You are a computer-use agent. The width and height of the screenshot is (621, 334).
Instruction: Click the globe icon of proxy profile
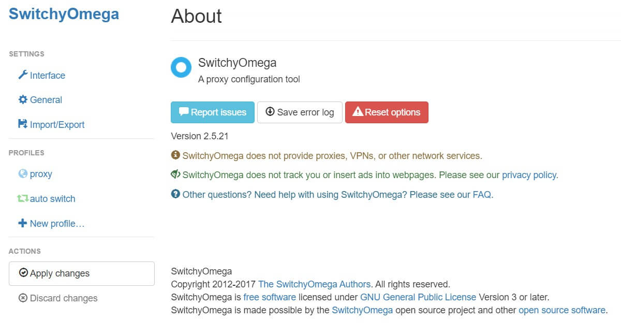pos(23,174)
